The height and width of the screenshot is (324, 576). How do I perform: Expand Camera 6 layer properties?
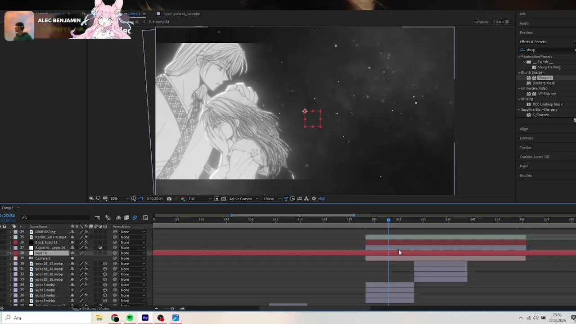(11, 258)
